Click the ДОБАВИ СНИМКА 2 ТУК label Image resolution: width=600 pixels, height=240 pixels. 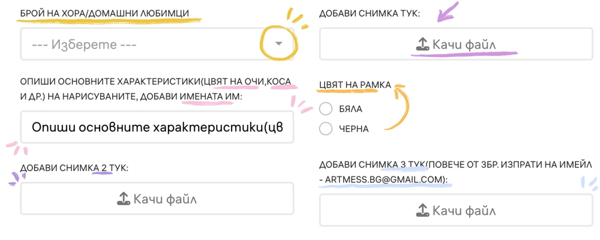click(x=74, y=168)
